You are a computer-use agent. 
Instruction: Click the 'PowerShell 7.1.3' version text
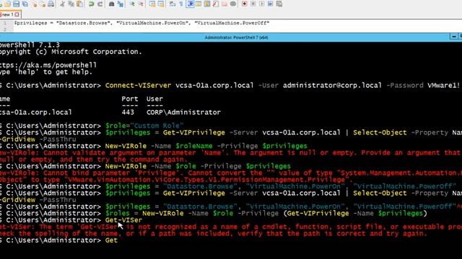[30, 45]
